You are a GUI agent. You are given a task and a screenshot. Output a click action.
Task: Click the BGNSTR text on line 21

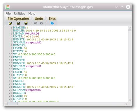(x=43, y=87)
